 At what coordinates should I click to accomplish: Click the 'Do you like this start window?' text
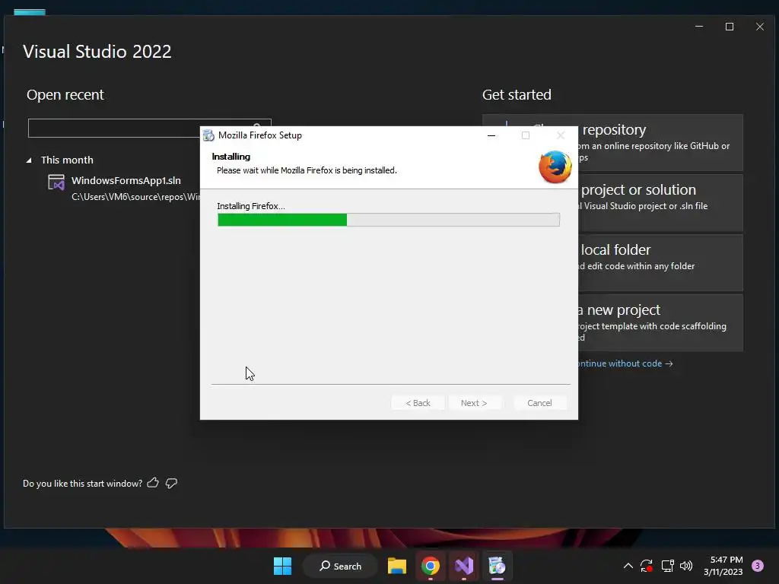coord(82,483)
